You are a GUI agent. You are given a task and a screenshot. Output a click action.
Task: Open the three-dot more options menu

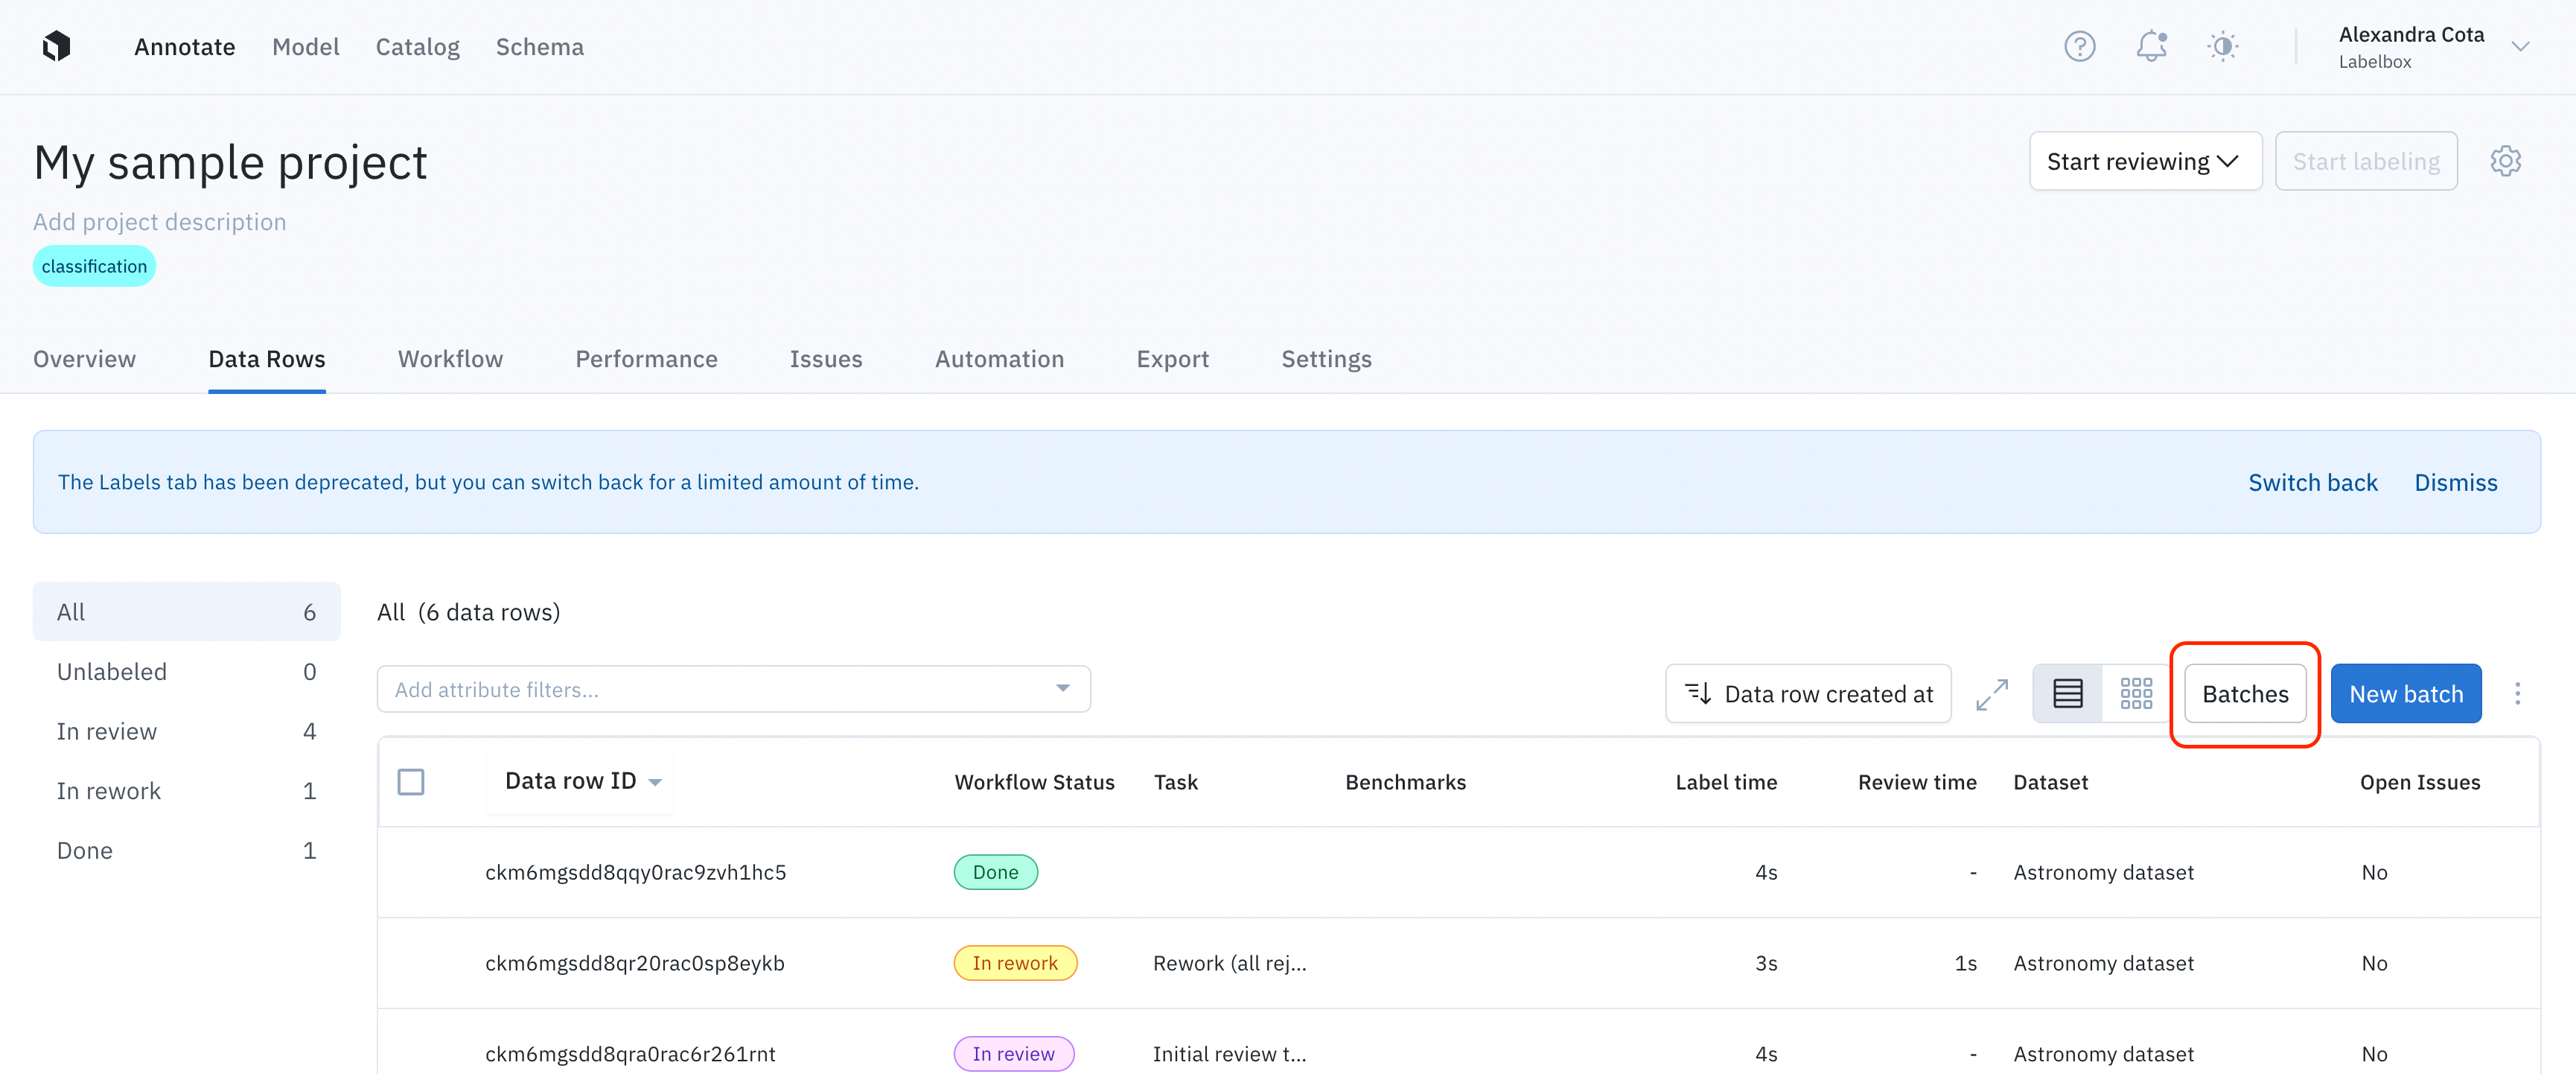[x=2517, y=694]
